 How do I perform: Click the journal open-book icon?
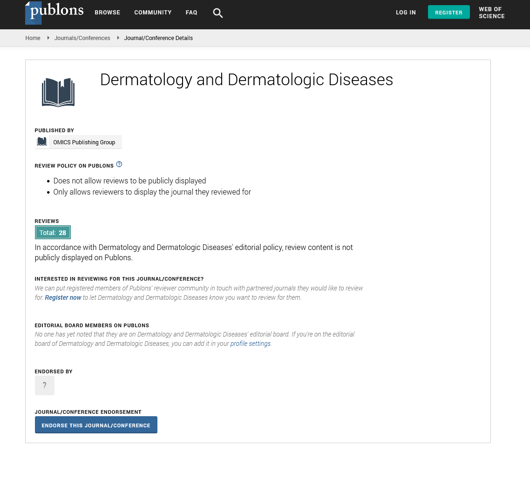58,92
